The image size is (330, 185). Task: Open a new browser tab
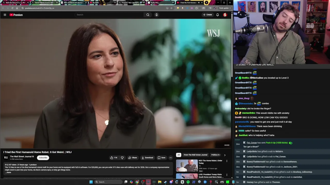[x=207, y=3]
